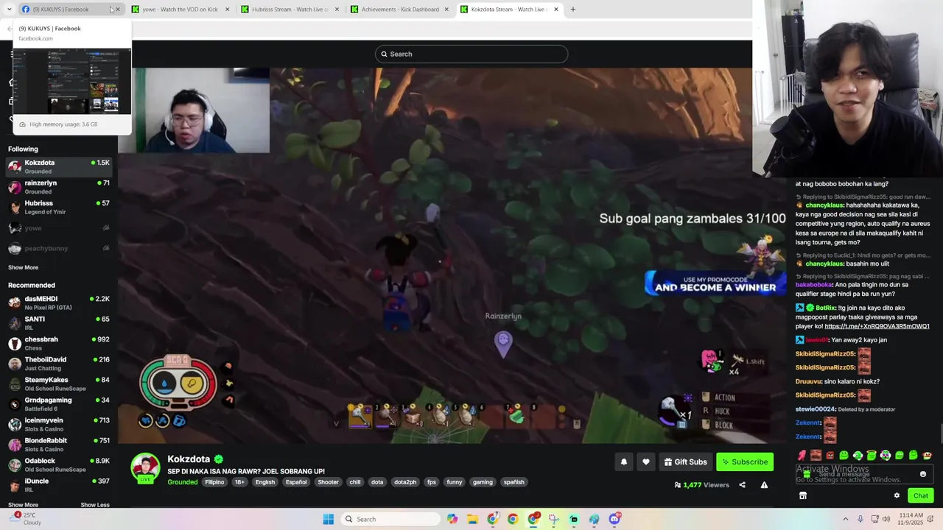Viewport: 943px width, 530px height.
Task: Click the Gift Subs button
Action: tap(685, 462)
